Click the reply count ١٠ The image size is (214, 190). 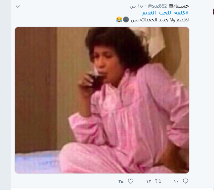(x=176, y=181)
